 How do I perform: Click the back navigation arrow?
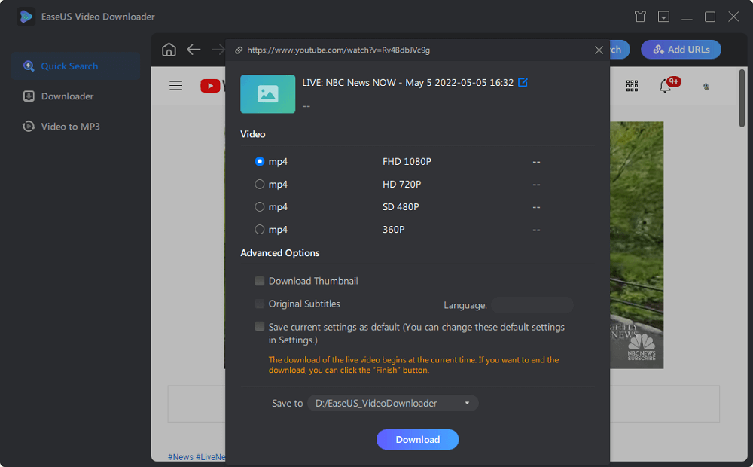(194, 50)
